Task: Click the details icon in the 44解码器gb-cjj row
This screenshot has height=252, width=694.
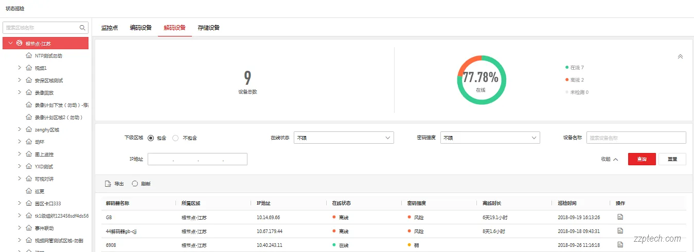Action: [x=620, y=231]
